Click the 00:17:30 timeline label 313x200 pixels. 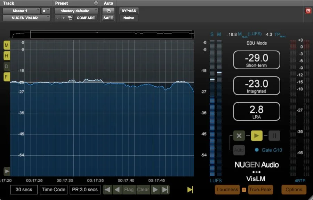[x=65, y=181]
